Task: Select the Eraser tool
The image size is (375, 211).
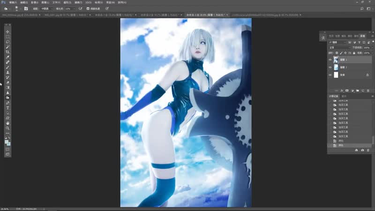Action: [7, 83]
